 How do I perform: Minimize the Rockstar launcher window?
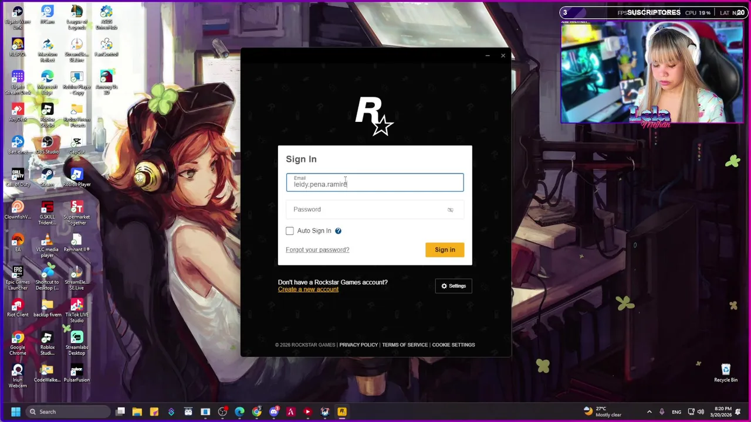(x=488, y=56)
